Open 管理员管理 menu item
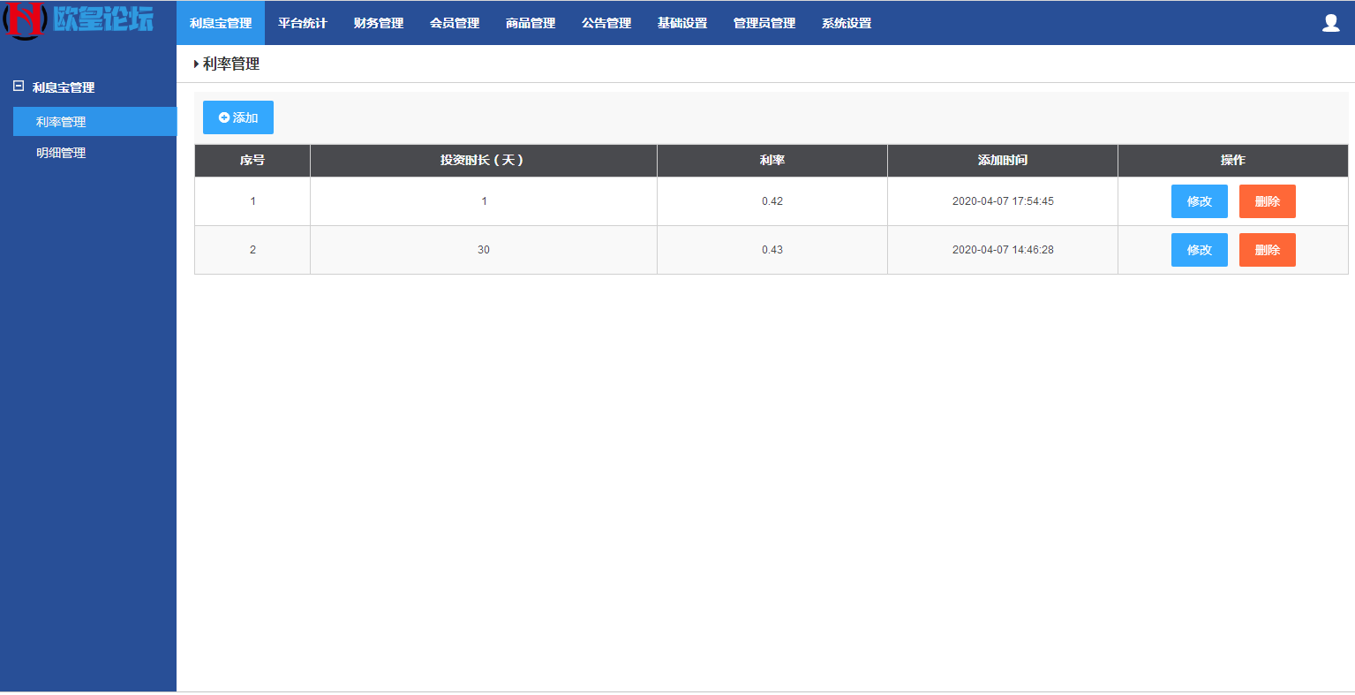The height and width of the screenshot is (695, 1355). pos(764,23)
